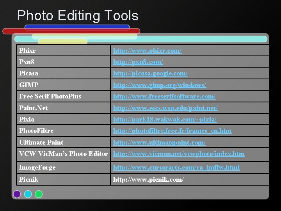Image resolution: width=281 pixels, height=211 pixels.
Task: Select the PhotoFiltre name cell
Action: [64, 131]
